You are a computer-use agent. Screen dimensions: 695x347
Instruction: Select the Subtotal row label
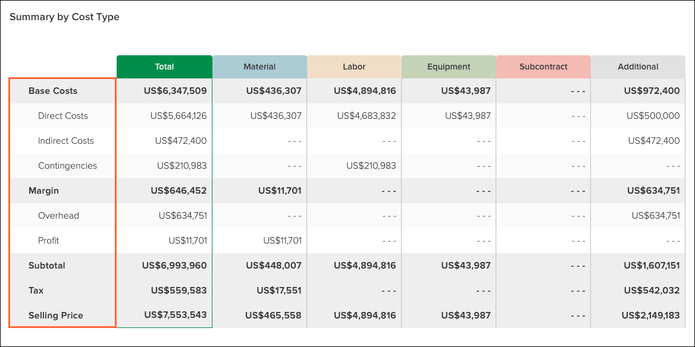pos(46,266)
